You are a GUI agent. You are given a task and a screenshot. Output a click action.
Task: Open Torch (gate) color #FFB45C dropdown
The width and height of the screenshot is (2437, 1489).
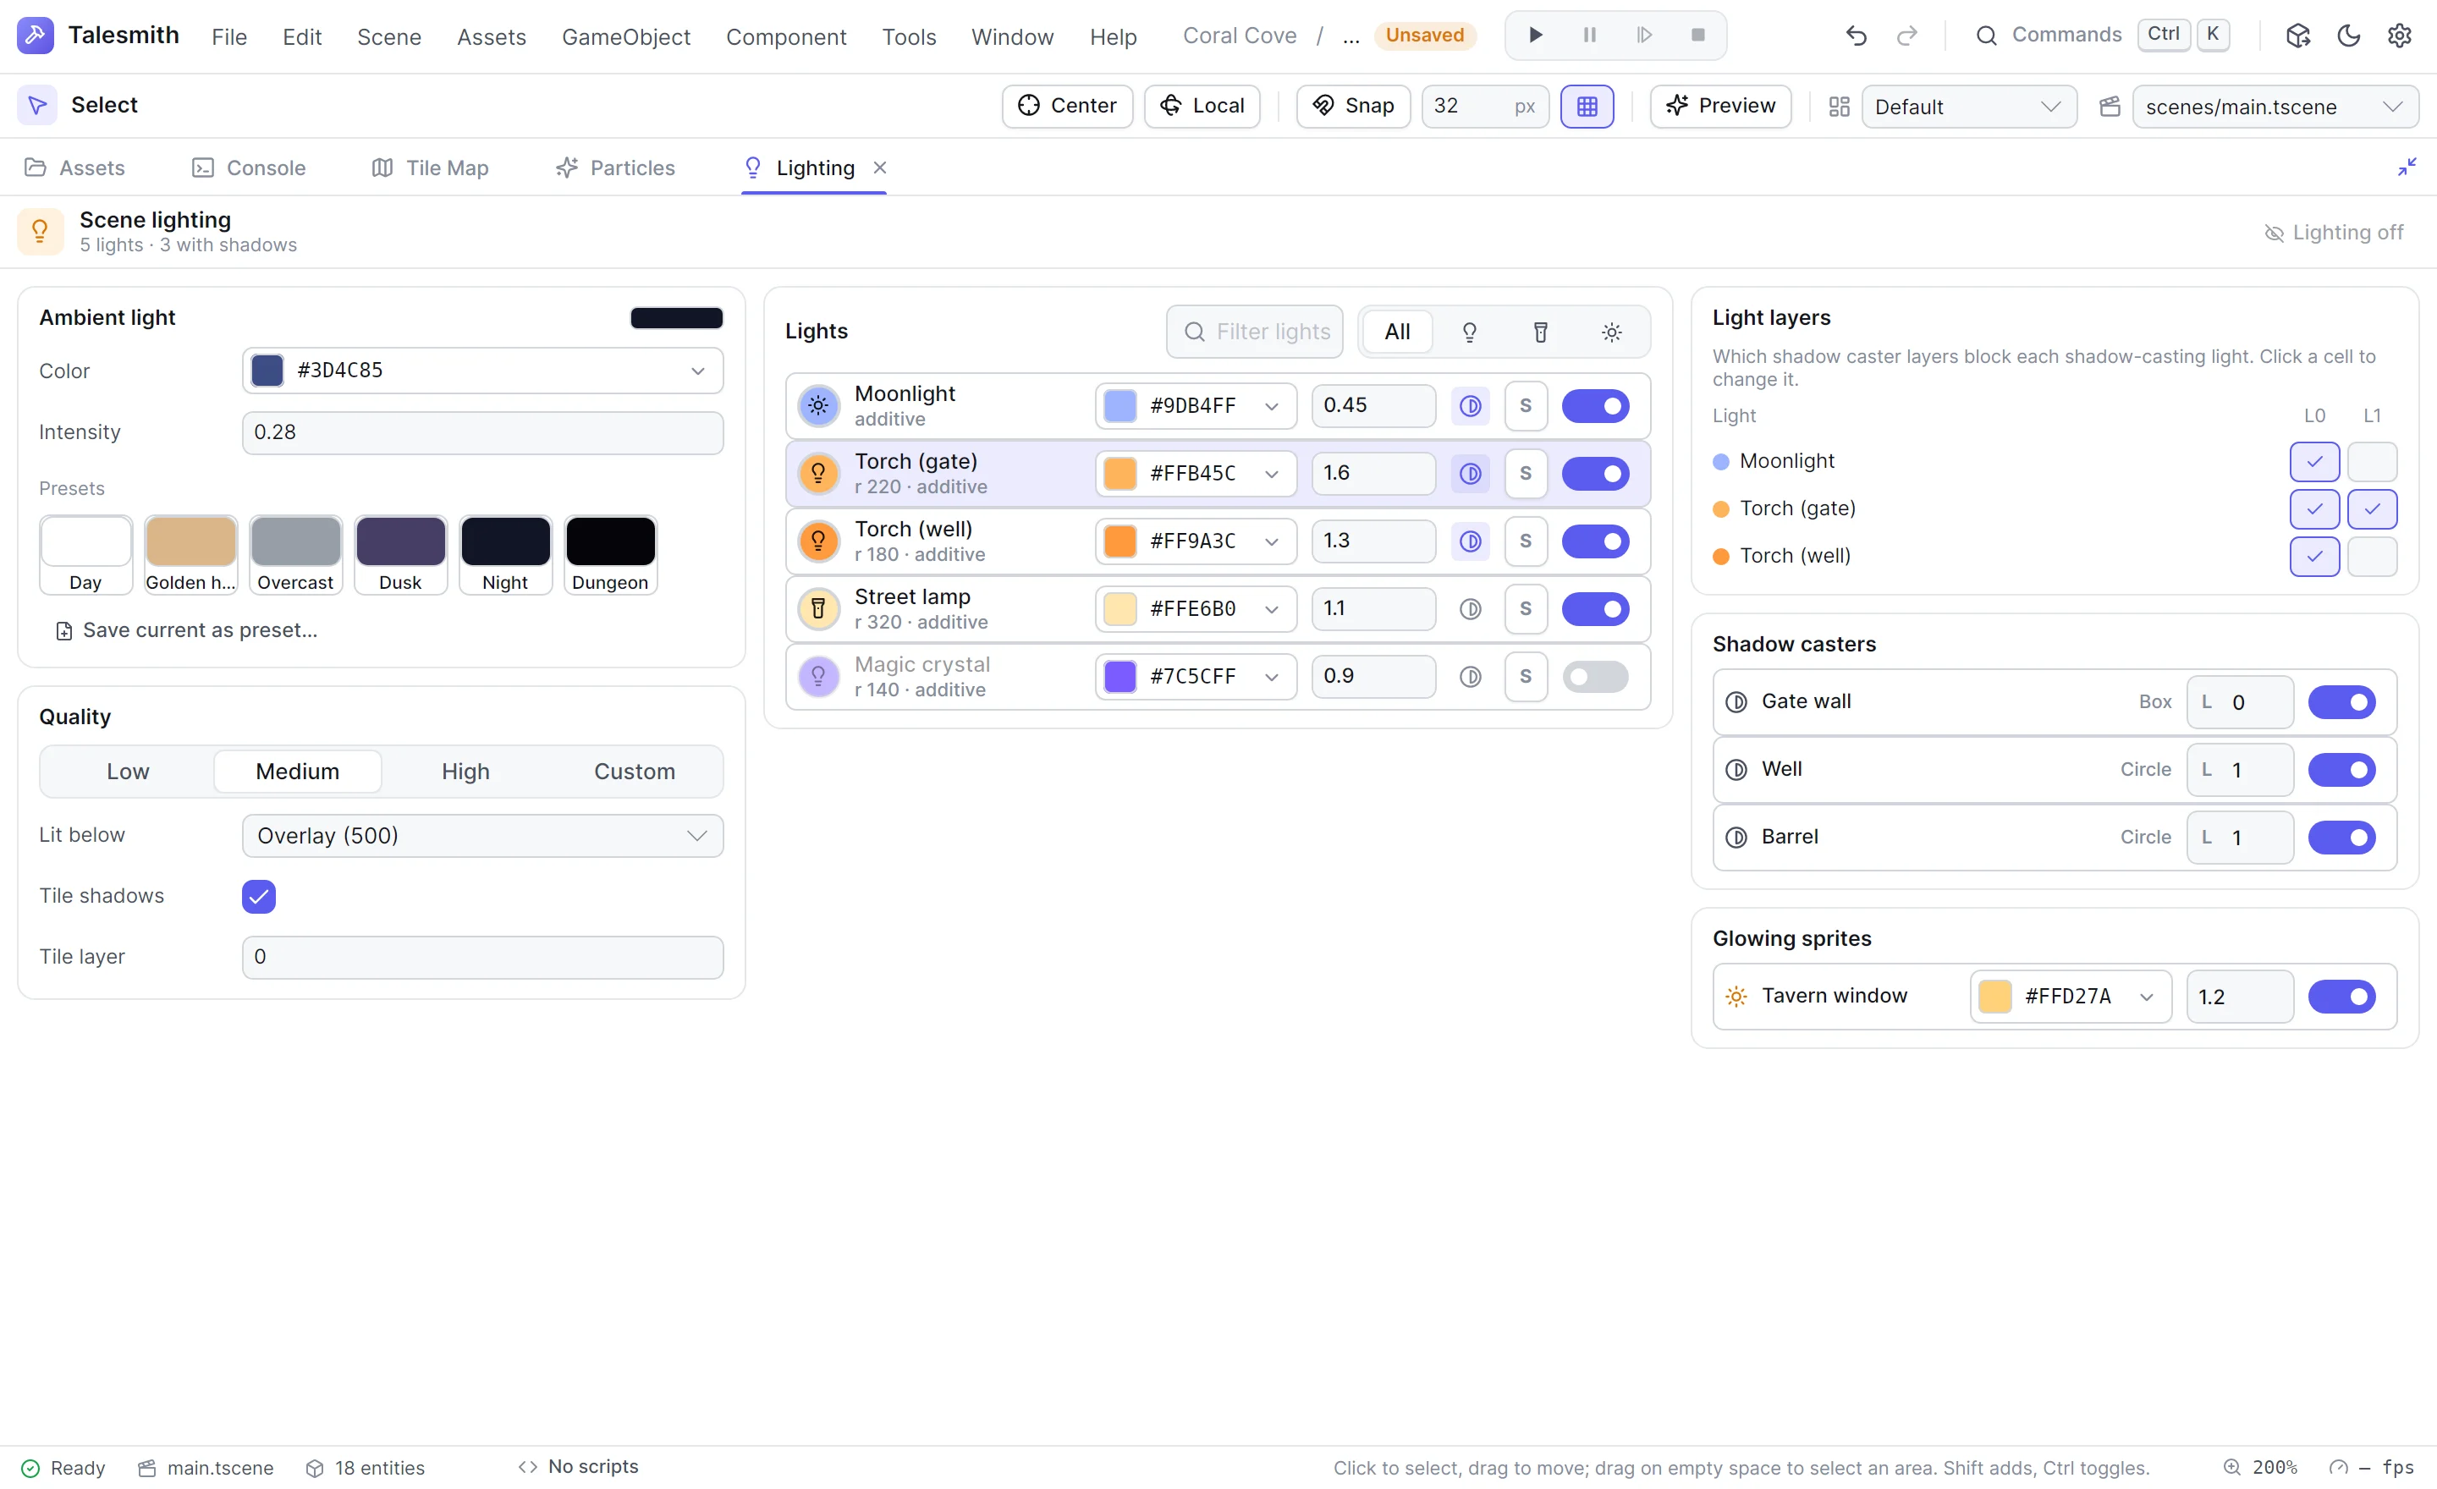(1195, 474)
